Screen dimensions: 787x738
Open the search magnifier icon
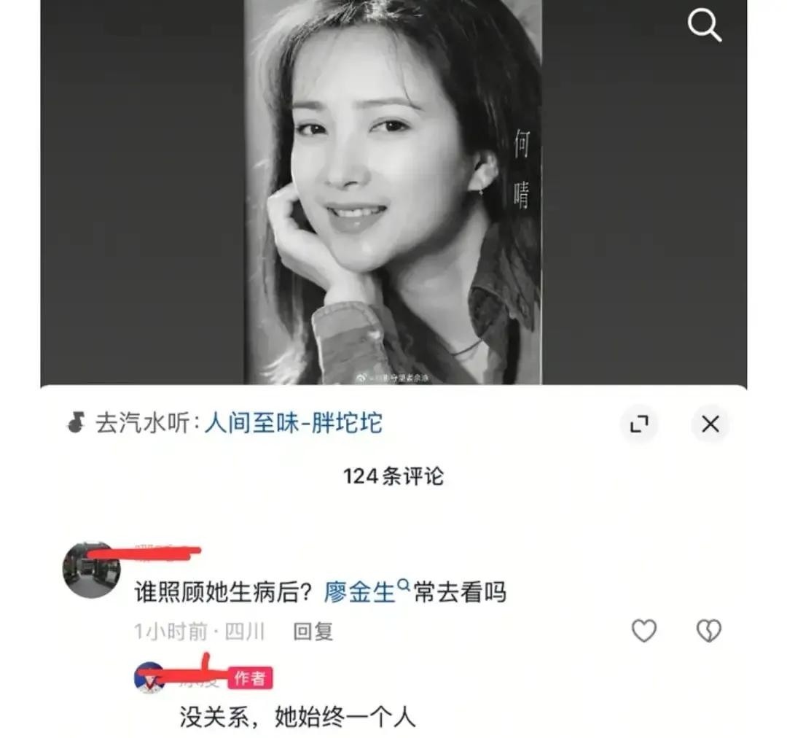[705, 25]
